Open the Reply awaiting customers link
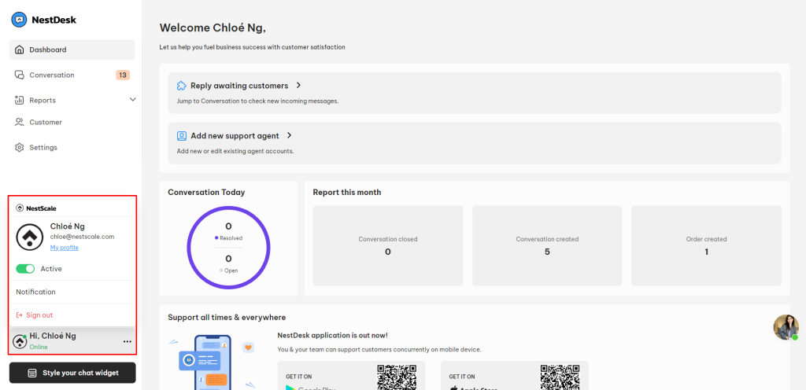806x390 pixels. coord(239,86)
